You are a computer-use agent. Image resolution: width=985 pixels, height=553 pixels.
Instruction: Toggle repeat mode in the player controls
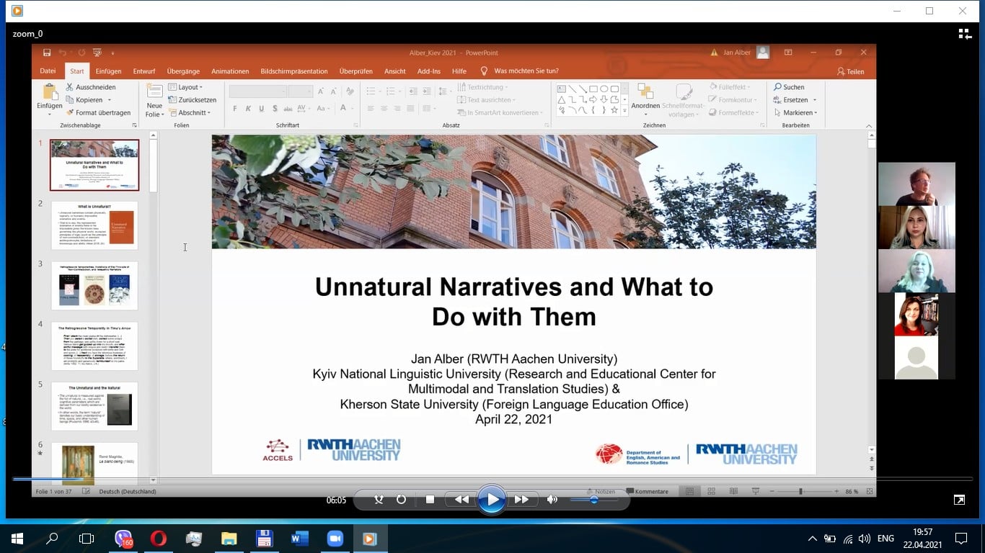click(401, 500)
